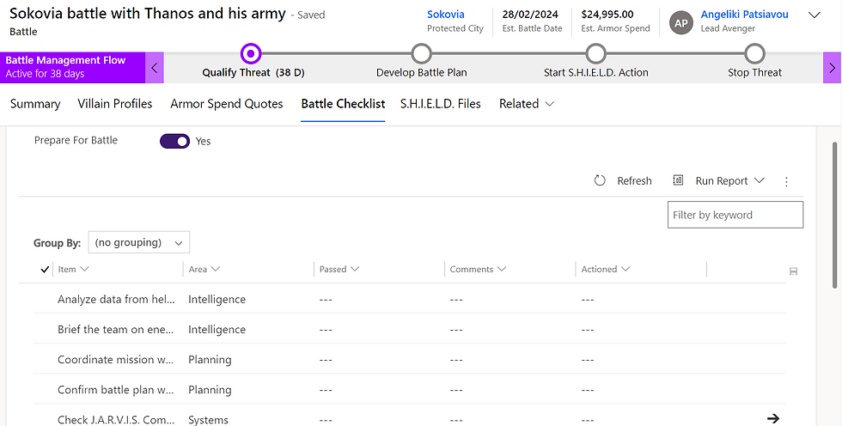
Task: Open the Group By combo box
Action: pos(138,242)
